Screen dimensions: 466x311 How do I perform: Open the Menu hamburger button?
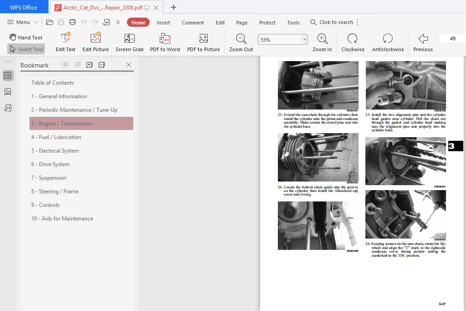tap(22, 22)
